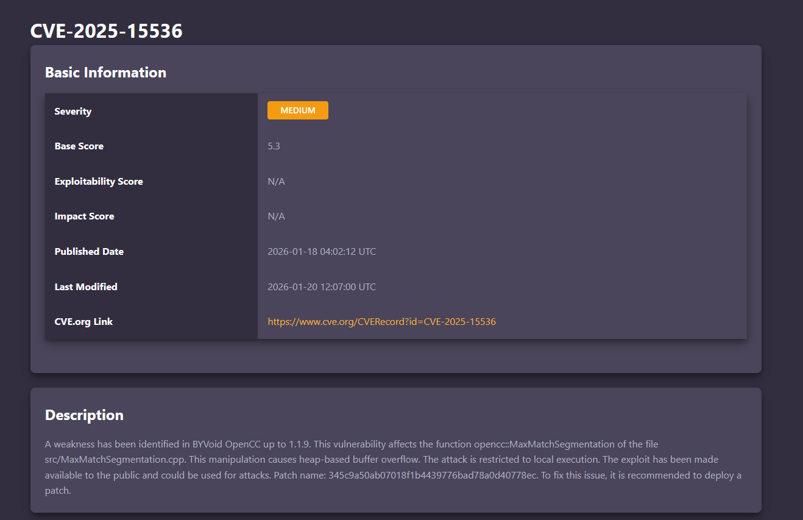This screenshot has height=520, width=803.
Task: Select the Published Date timestamp
Action: coord(322,251)
